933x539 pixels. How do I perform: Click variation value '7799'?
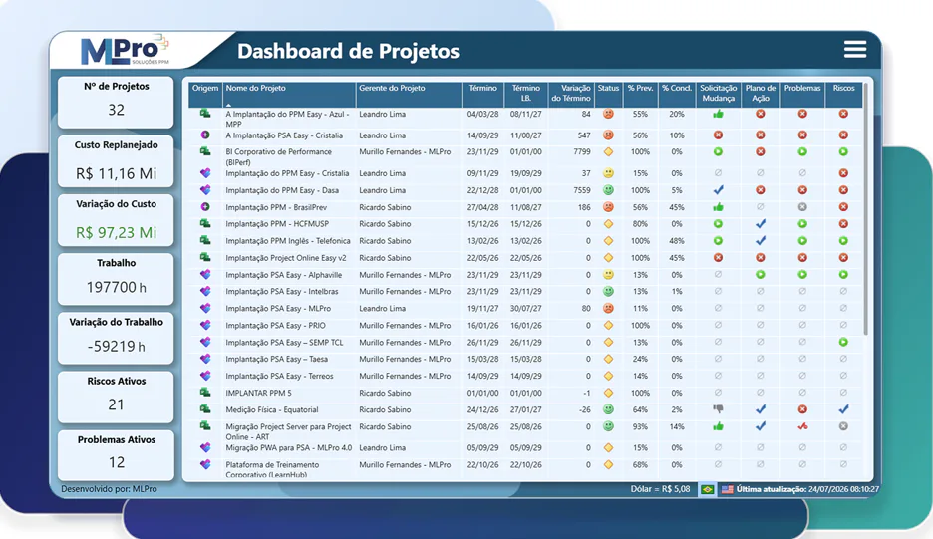[x=582, y=151]
